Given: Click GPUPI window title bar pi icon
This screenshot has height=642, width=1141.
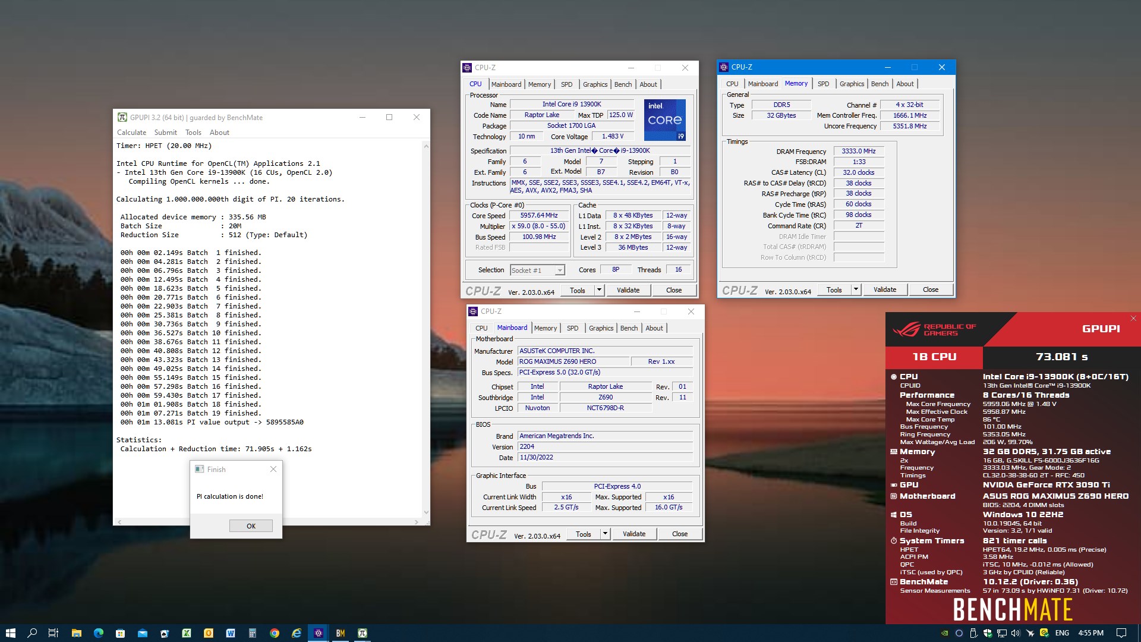Looking at the screenshot, I should [122, 117].
